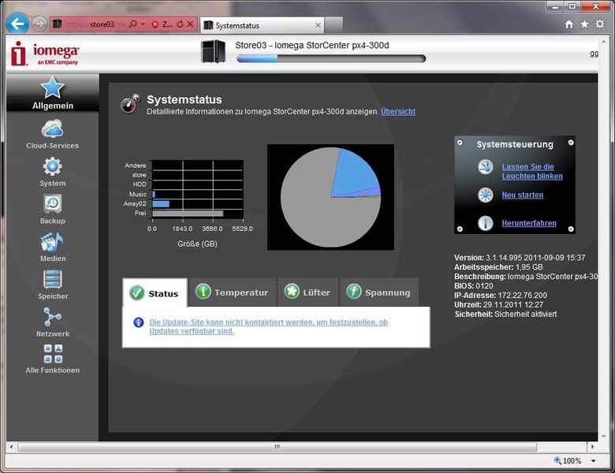Open the Allgemein star icon section
Viewport: 615px width, 473px height.
click(x=52, y=93)
